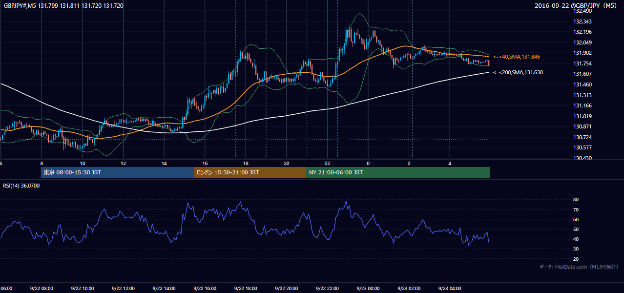Click hour label 14 above session bars
This screenshot has height=293, width=624.
coord(164,164)
